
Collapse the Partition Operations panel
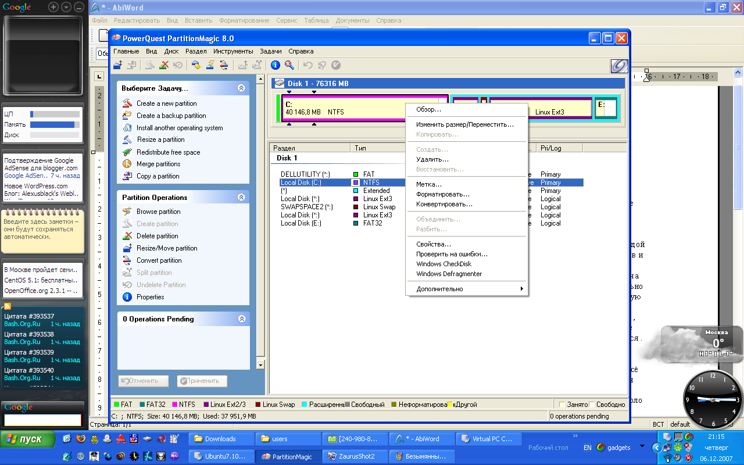pyautogui.click(x=241, y=197)
